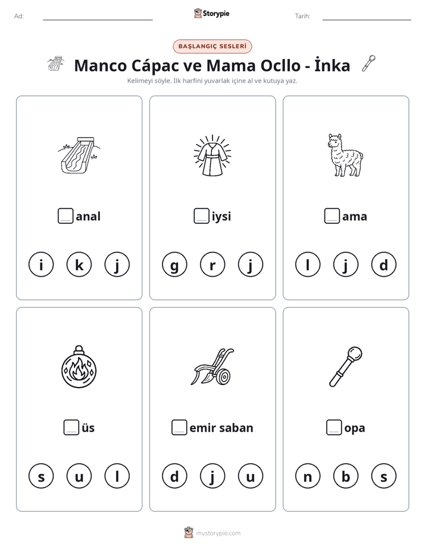This screenshot has width=425, height=550.
Task: Click the fire ornament illustration
Action: pyautogui.click(x=79, y=367)
